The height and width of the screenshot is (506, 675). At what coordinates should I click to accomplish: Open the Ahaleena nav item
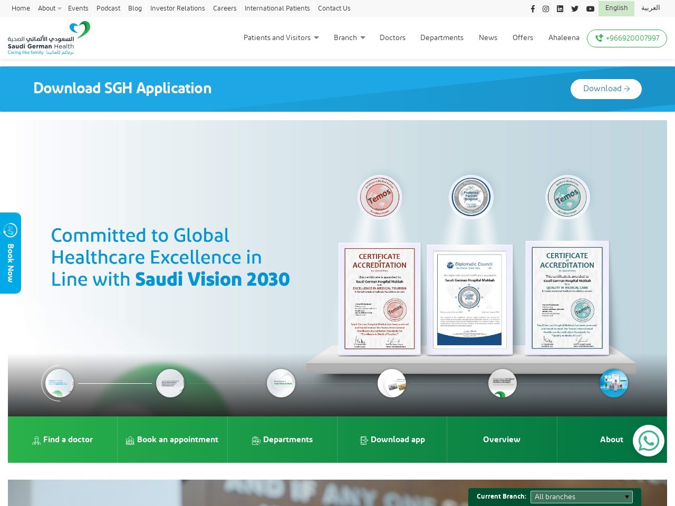click(564, 38)
